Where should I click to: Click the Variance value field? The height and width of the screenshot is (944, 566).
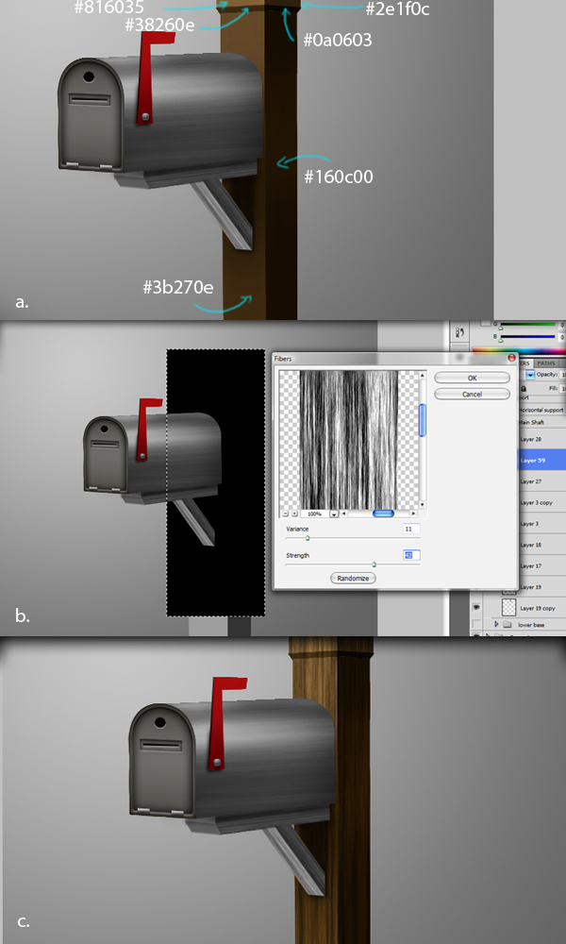(x=411, y=529)
